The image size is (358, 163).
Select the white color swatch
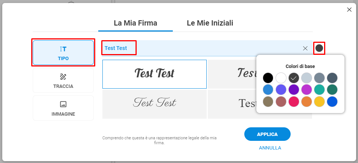[281, 78]
